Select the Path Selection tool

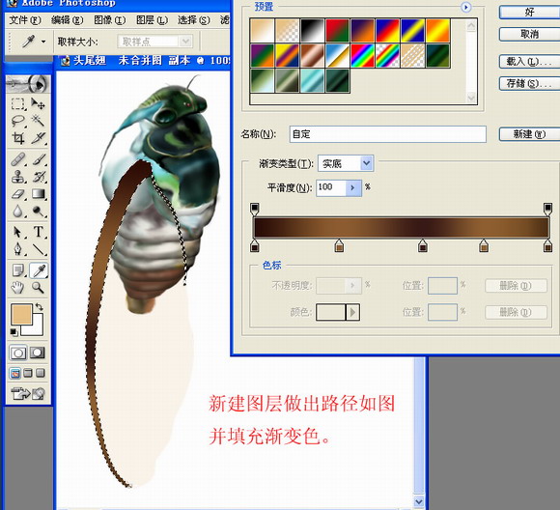pos(17,232)
